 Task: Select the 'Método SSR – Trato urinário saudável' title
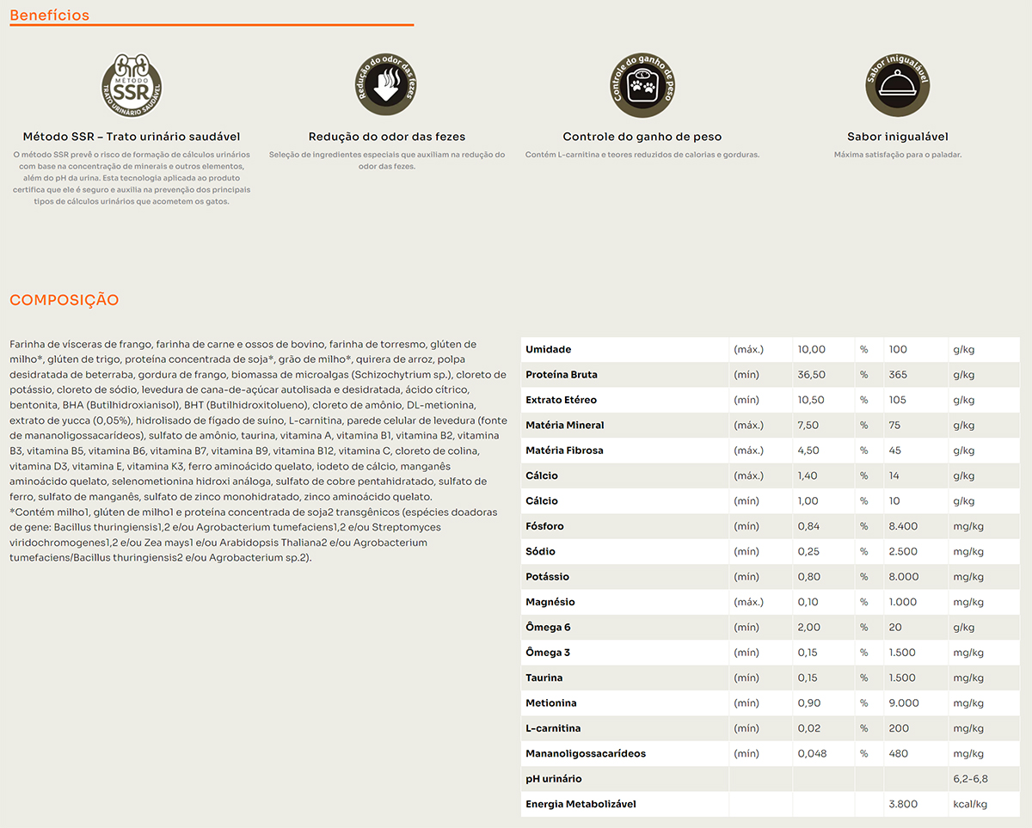(132, 137)
